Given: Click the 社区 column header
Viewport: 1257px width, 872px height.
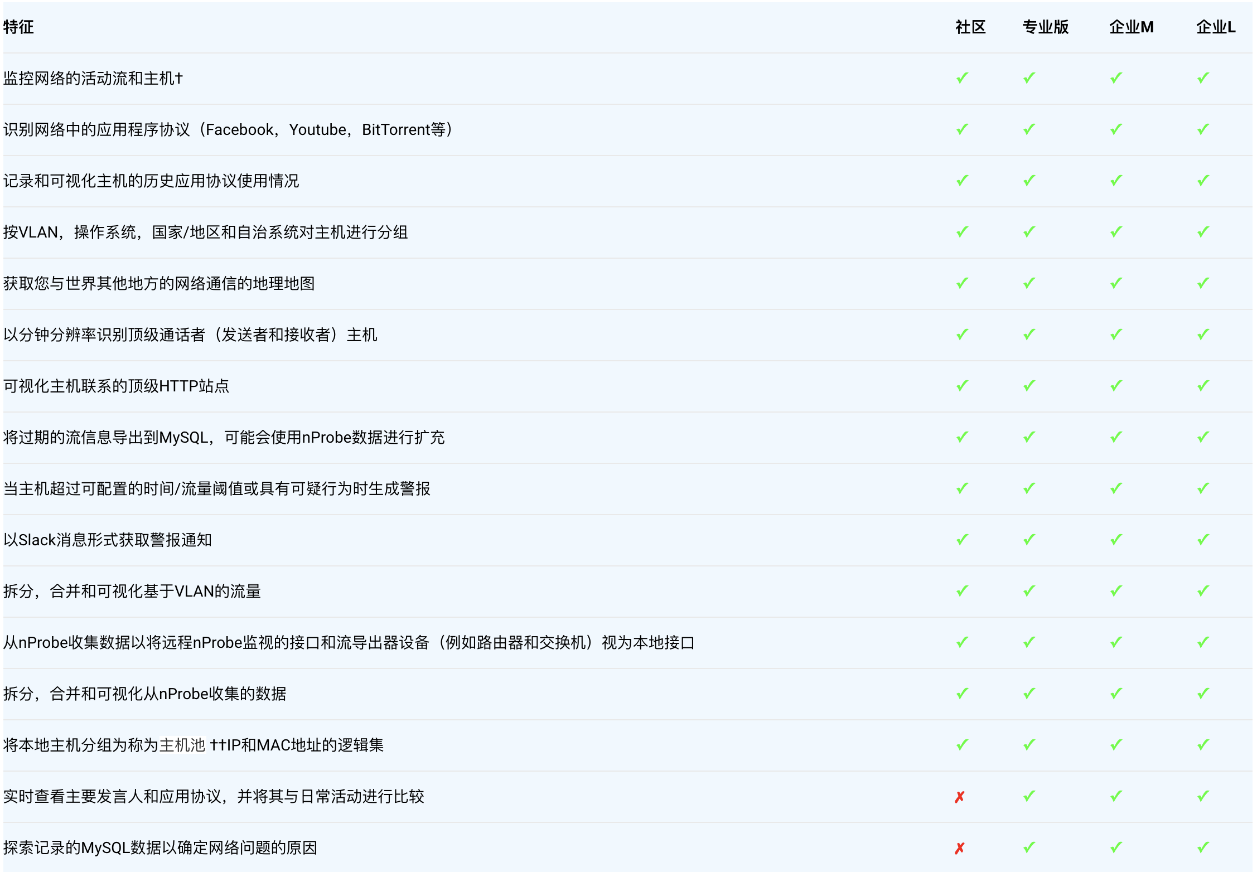Looking at the screenshot, I should click(x=970, y=27).
